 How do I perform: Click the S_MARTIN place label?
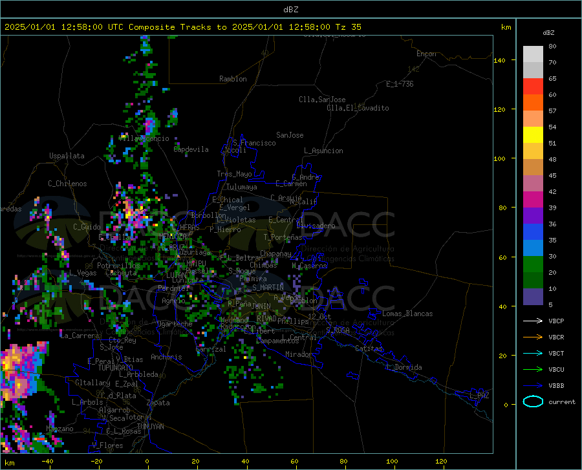point(268,287)
